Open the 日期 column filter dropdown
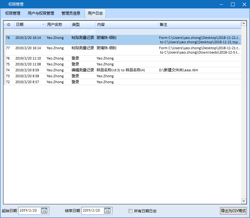The width and height of the screenshot is (250, 218). tap(42, 24)
